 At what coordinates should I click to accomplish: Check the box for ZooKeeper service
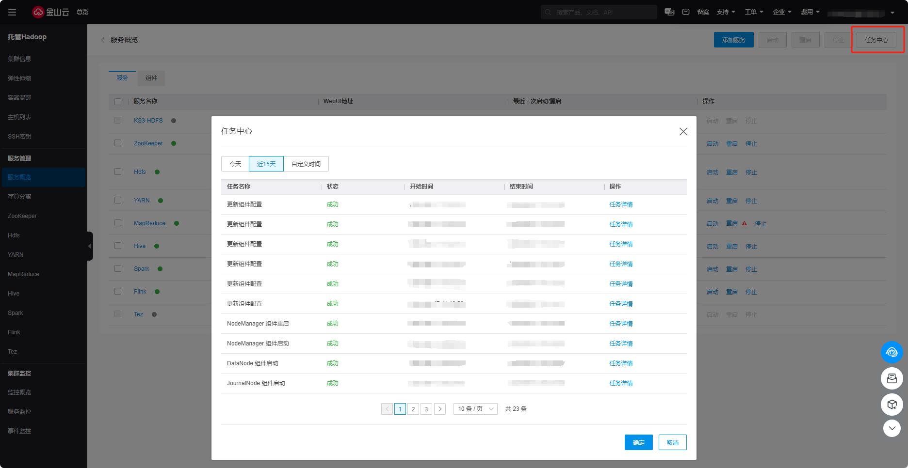point(118,143)
